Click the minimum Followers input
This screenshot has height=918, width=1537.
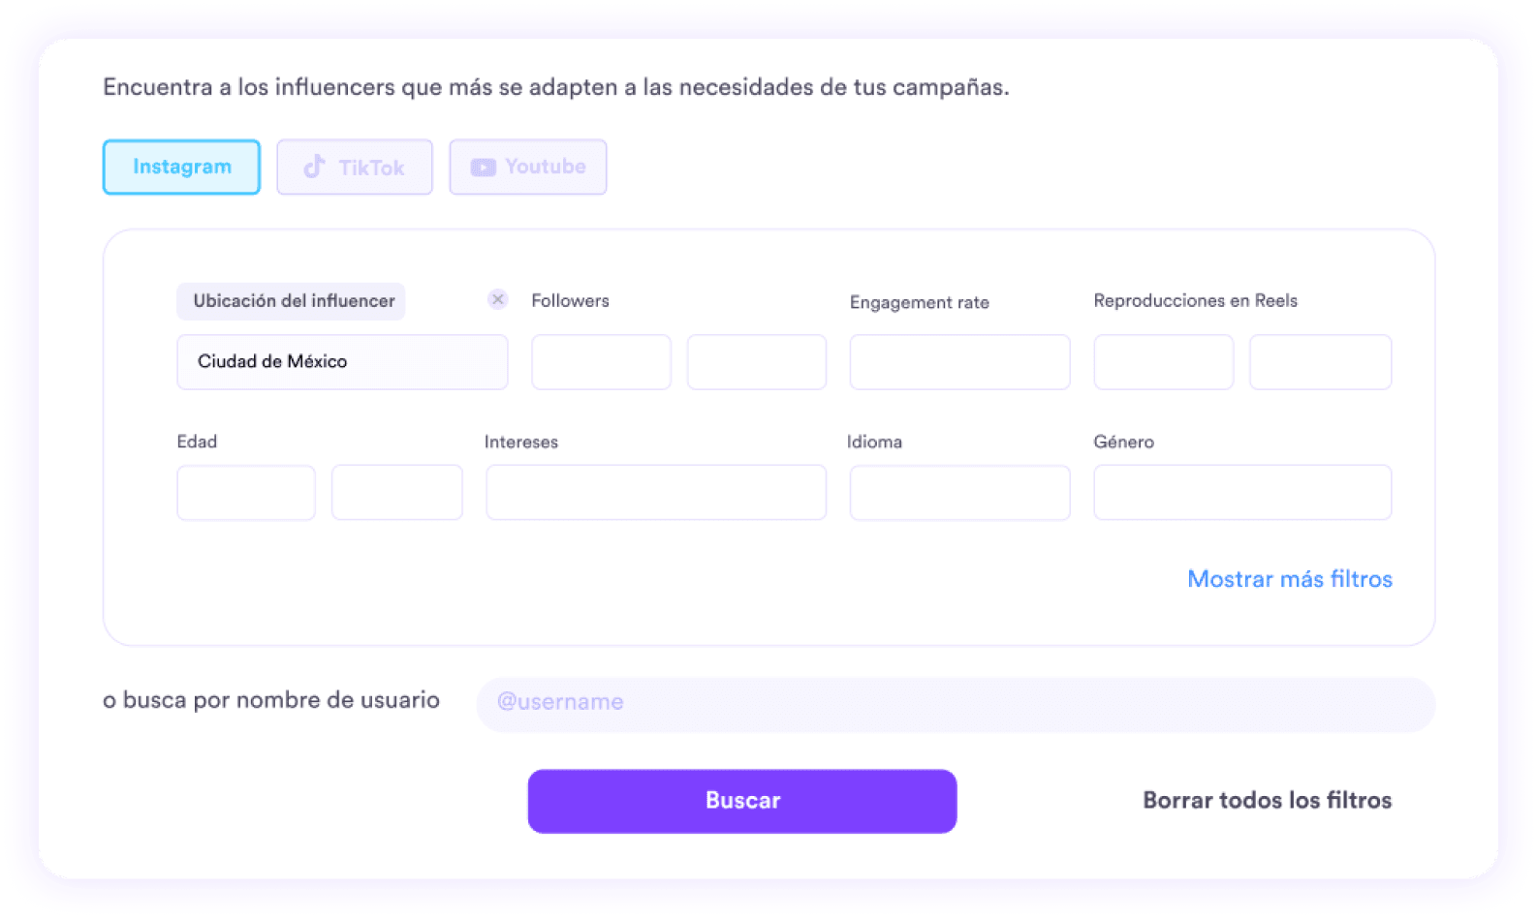point(601,362)
